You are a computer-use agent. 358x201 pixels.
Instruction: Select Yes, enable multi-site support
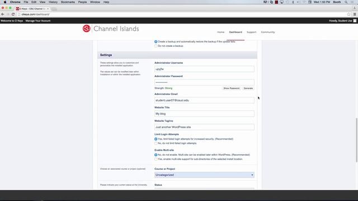(x=156, y=159)
